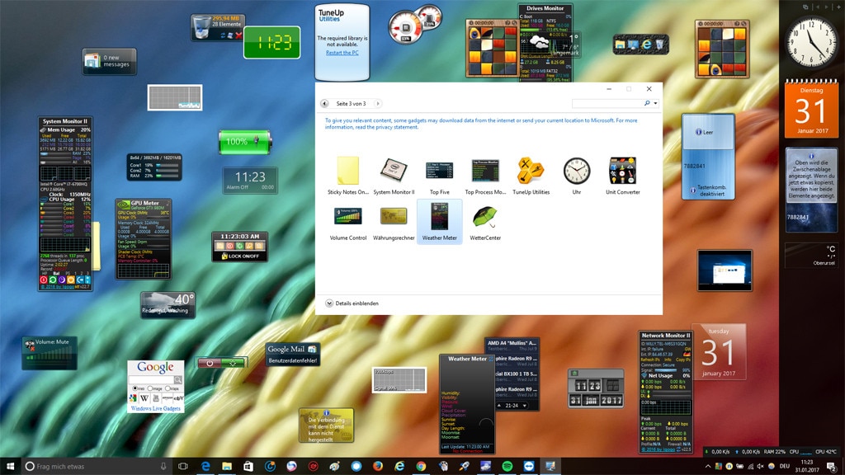This screenshot has height=475, width=845.
Task: Select the Währungsrechner gadget
Action: [394, 222]
